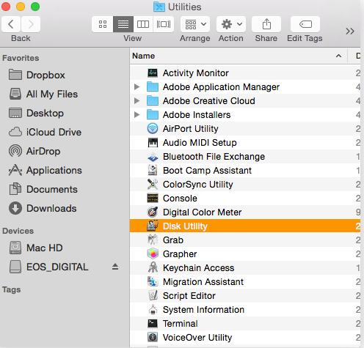Open Documents in the sidebar
This screenshot has width=364, height=348.
tap(43, 189)
